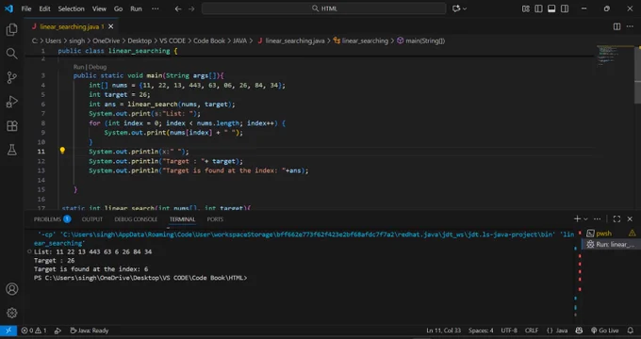Click Java: Ready status item
The width and height of the screenshot is (641, 339).
coord(90,331)
